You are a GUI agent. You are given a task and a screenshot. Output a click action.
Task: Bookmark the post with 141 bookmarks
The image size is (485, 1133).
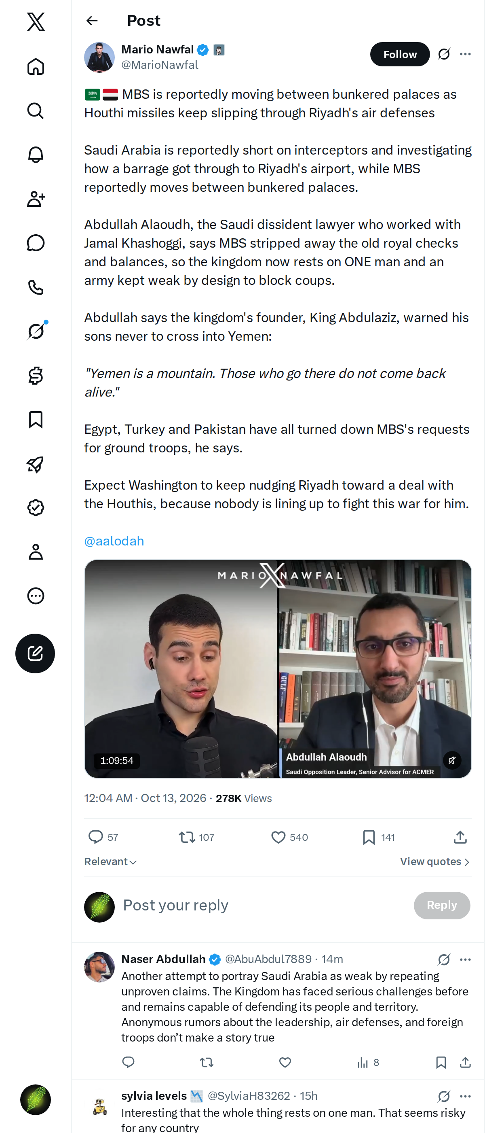pyautogui.click(x=378, y=837)
